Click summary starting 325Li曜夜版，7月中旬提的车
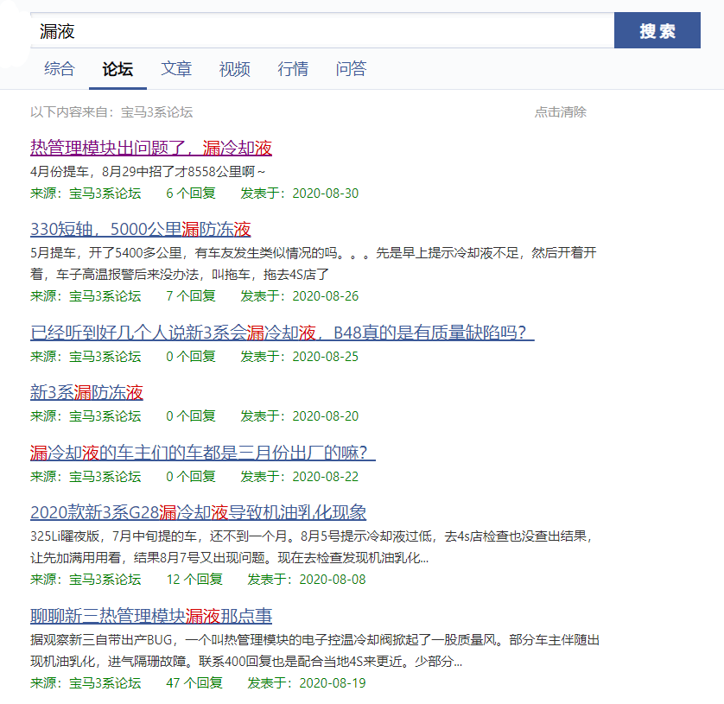 point(312,547)
